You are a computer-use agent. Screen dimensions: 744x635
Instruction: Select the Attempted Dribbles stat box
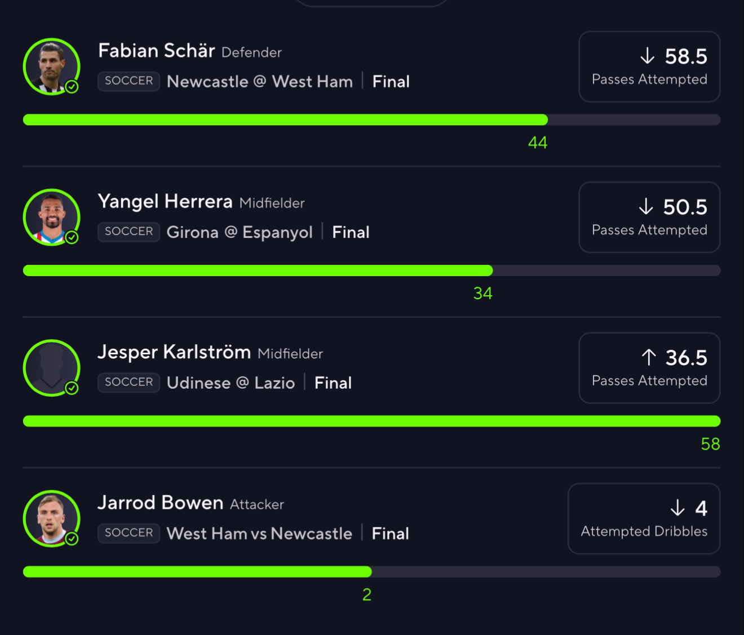point(644,518)
